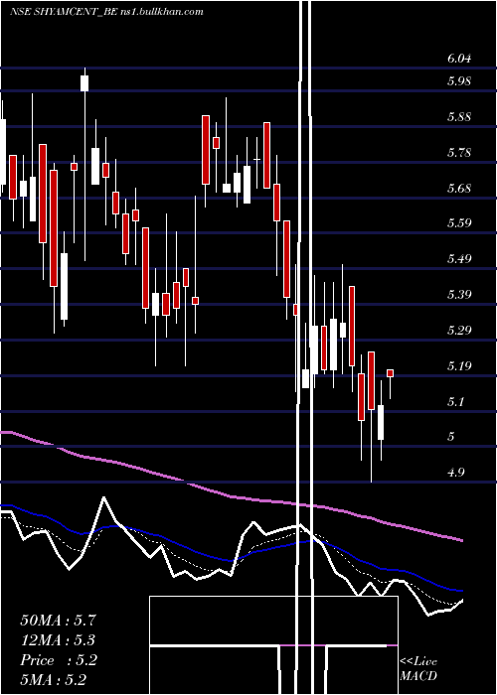Click the 5.39 price axis label

click(459, 295)
